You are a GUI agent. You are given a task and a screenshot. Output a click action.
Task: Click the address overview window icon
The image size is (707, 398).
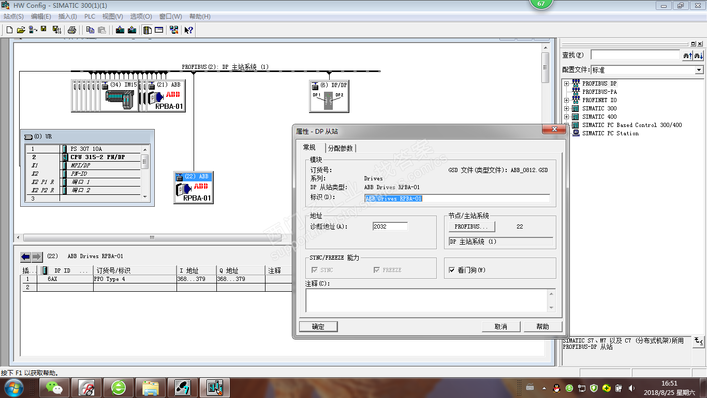pyautogui.click(x=159, y=30)
